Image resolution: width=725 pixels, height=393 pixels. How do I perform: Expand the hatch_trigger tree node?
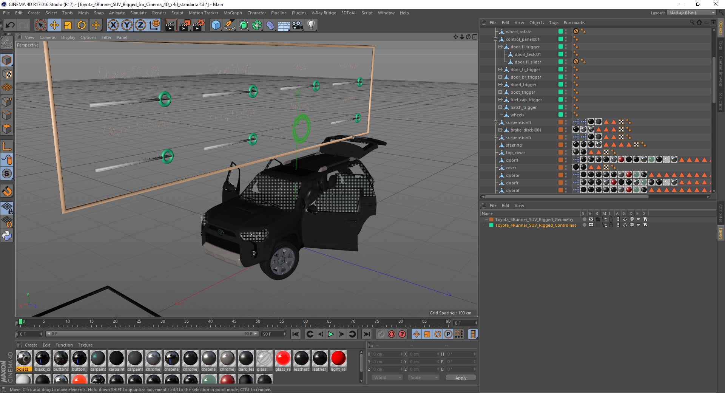(500, 107)
